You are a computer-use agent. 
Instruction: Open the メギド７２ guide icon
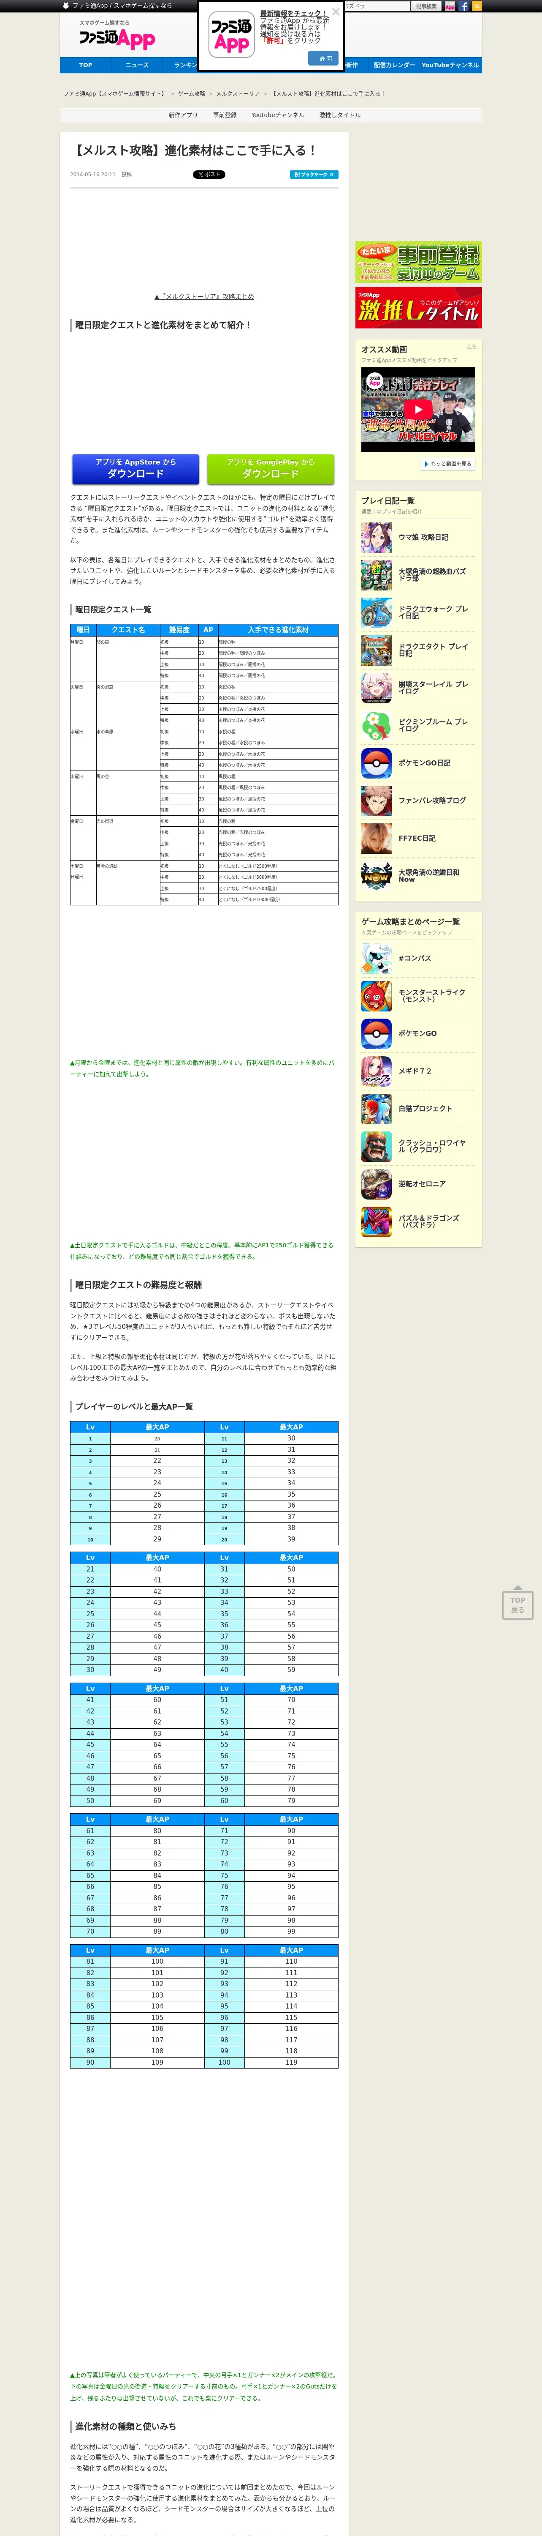[x=376, y=1070]
